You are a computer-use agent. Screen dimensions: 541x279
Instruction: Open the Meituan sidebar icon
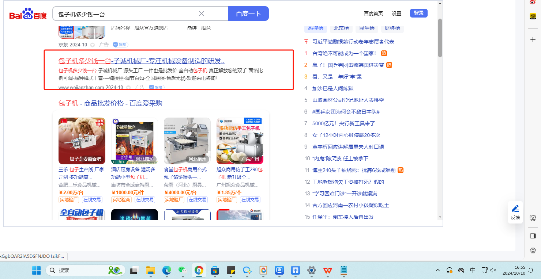click(x=533, y=16)
